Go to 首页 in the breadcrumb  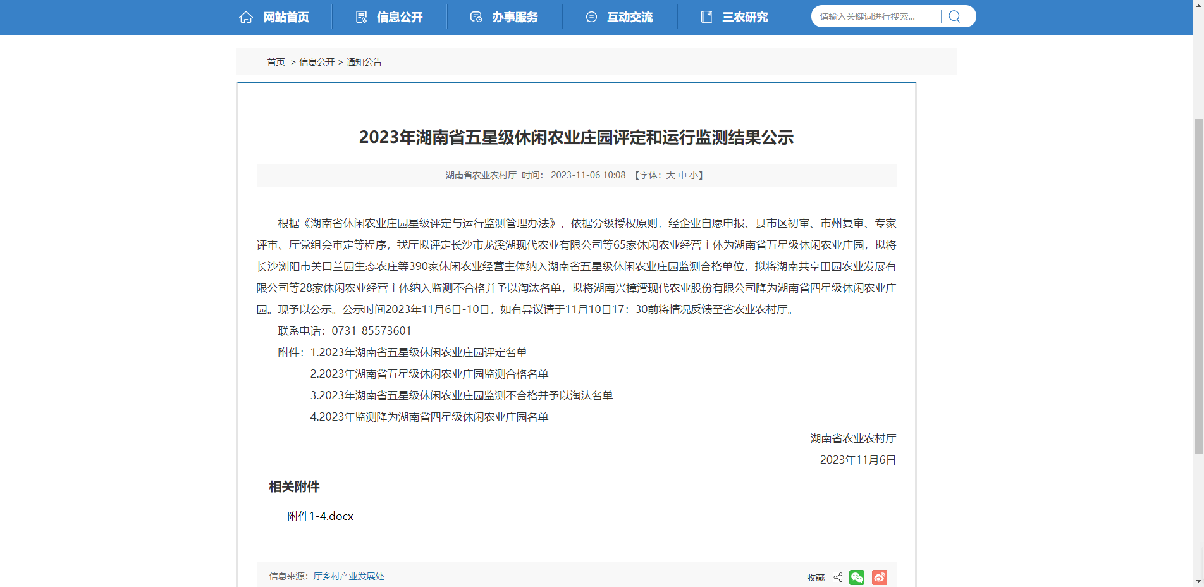(x=276, y=62)
